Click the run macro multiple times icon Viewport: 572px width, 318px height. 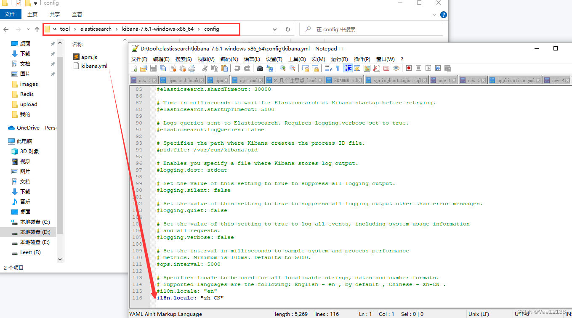pos(438,68)
